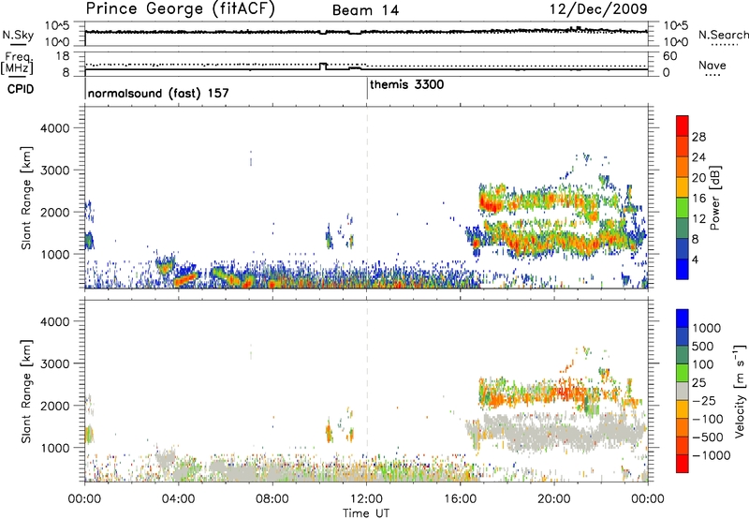749x519 pixels.
Task: Select 'themis 3300' control program text
Action: 407,84
